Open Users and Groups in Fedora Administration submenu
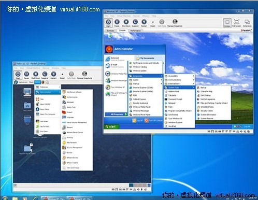The width and height of the screenshot is (258, 200). coord(77,168)
